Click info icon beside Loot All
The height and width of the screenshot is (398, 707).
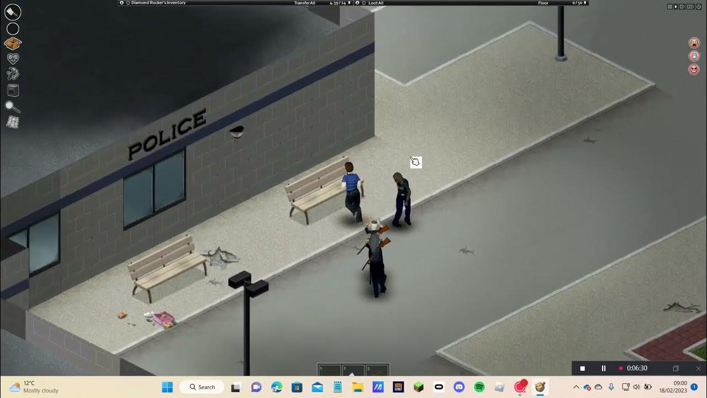point(363,3)
